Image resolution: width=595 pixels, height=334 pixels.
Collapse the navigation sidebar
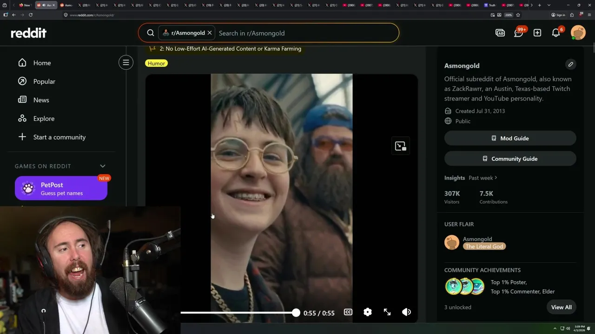click(x=126, y=63)
